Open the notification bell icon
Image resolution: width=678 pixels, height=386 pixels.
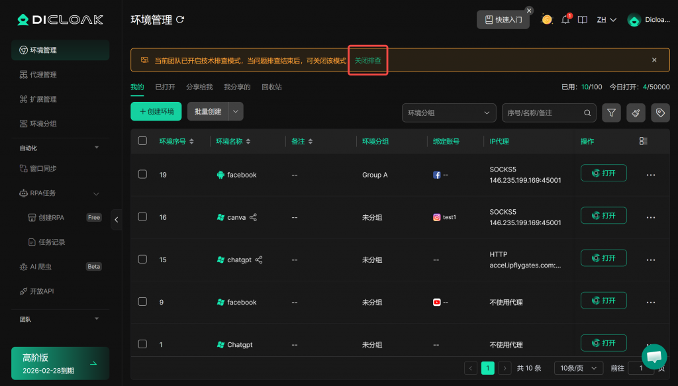[565, 20]
